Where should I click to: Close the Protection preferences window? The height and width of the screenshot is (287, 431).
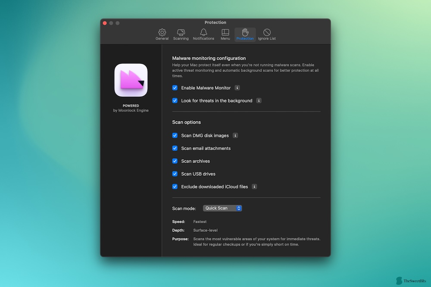click(105, 23)
